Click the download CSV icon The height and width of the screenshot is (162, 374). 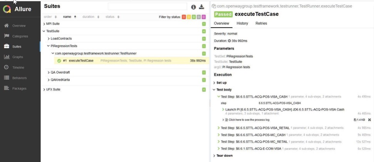point(202,7)
